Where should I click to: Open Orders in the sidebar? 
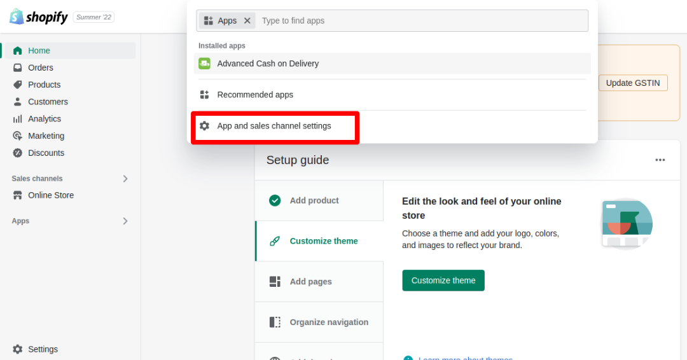69,67
